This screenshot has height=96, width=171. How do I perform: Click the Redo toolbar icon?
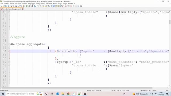(29, 6)
